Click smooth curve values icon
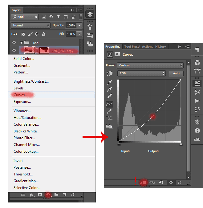203x208 pixels. click(109, 118)
